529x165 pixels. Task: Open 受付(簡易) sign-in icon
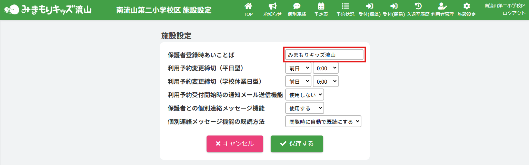tap(393, 6)
